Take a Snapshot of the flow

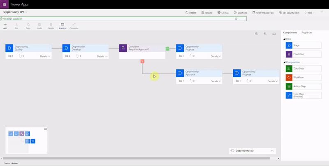tap(62, 26)
